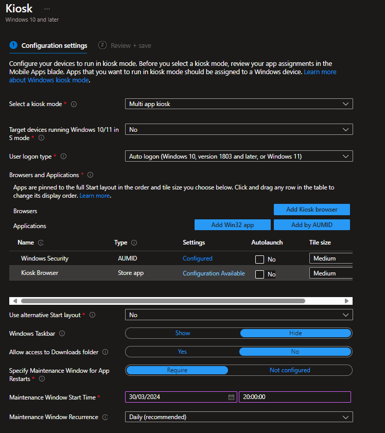Expand the User logon type dropdown
This screenshot has width=385, height=433.
(x=239, y=156)
